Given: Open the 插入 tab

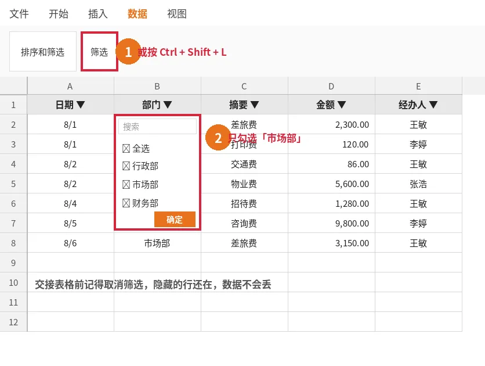Looking at the screenshot, I should [x=97, y=13].
